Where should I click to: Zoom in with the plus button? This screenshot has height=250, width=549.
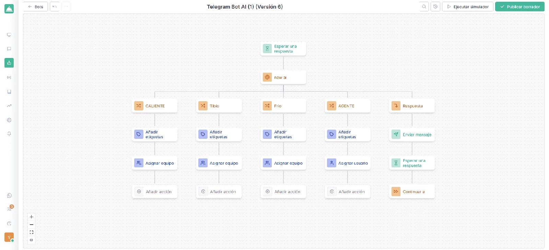point(32,217)
